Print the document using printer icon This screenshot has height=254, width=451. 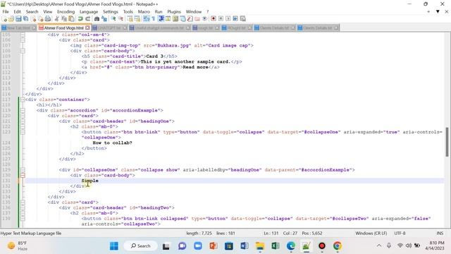click(48, 19)
